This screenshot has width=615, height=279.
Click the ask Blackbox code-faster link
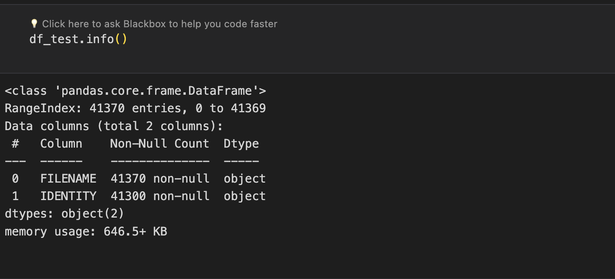(x=160, y=24)
